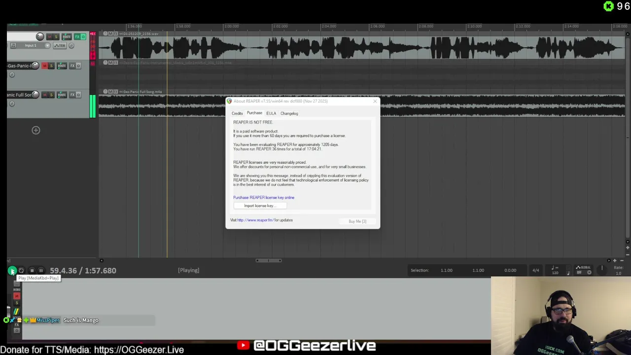
Task: Click the Input FX button on first track
Action: 13,45
